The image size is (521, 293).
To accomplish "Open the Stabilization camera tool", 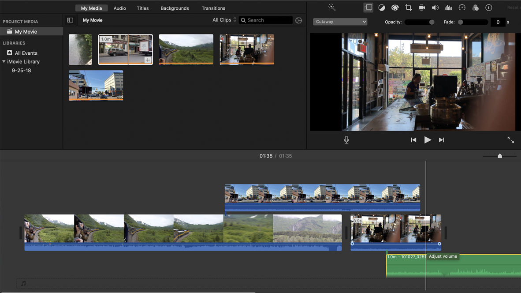I will pos(422,8).
